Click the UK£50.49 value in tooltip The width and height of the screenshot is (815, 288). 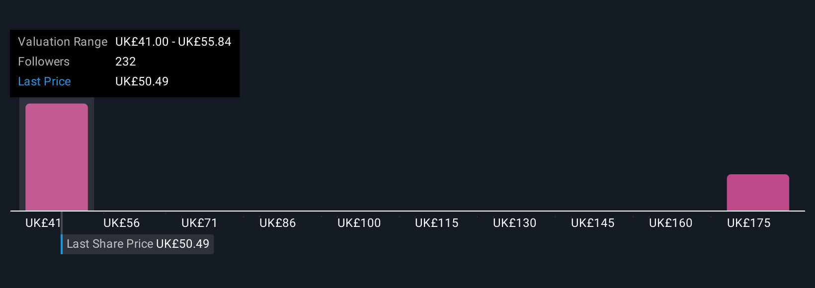tap(142, 81)
